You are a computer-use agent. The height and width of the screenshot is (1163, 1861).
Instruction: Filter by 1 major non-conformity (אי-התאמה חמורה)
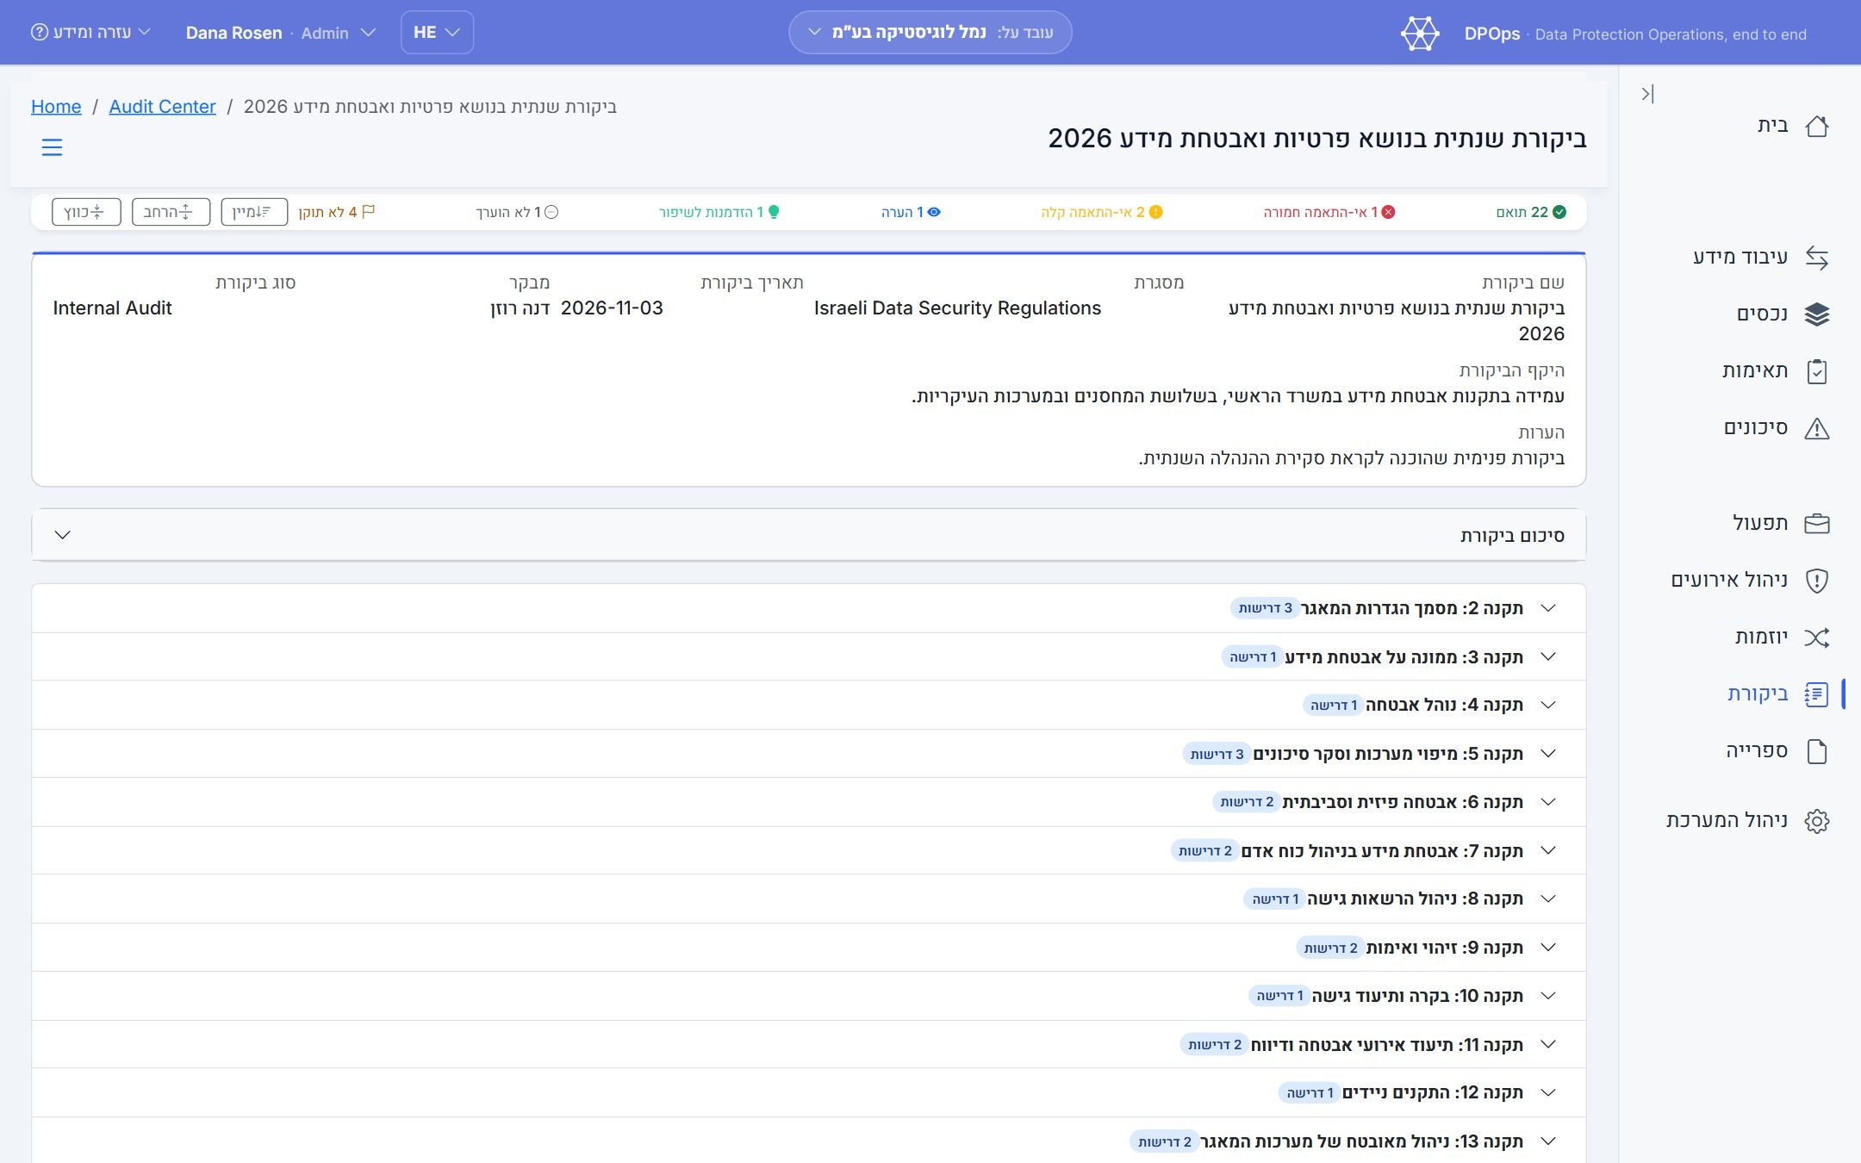[1329, 212]
